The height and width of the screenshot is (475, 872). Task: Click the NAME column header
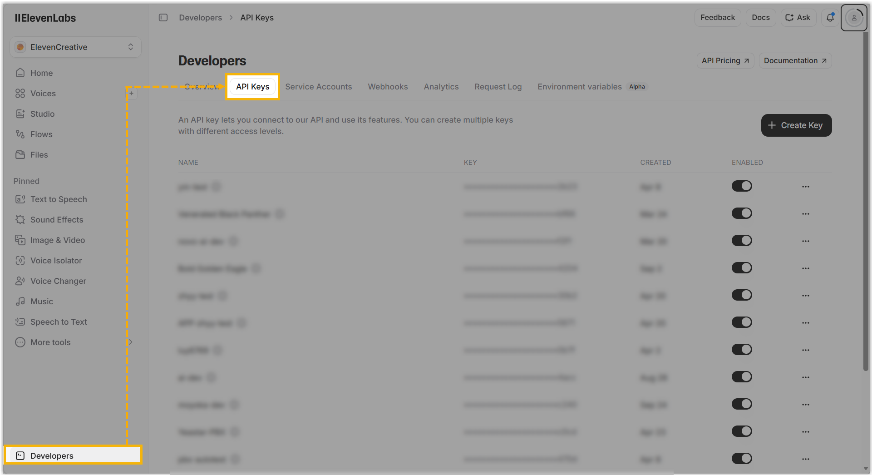tap(188, 162)
